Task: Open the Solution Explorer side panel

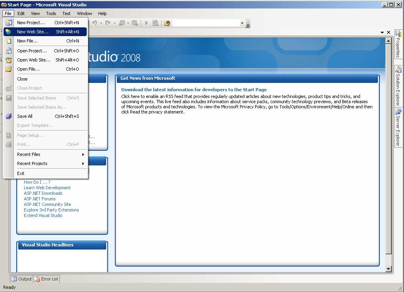Action: [398, 86]
